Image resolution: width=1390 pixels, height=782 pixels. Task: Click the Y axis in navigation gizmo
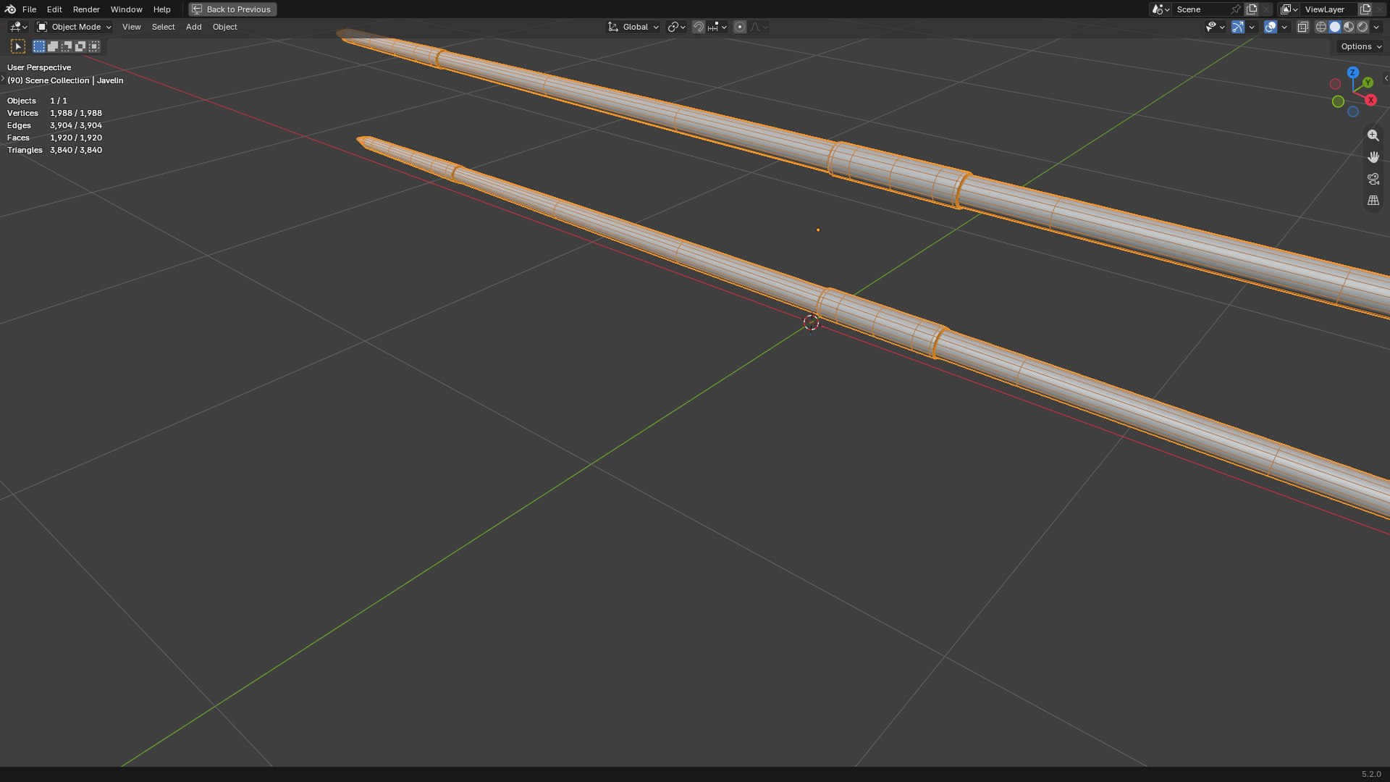[x=1368, y=83]
